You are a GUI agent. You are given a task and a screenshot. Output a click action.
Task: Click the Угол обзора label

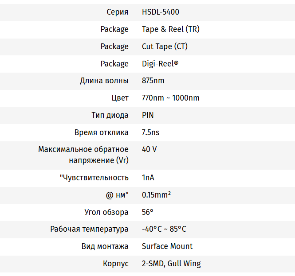pyautogui.click(x=106, y=212)
